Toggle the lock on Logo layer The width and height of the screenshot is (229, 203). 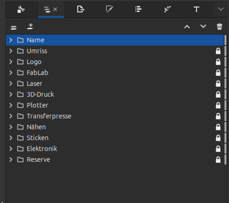pos(218,62)
